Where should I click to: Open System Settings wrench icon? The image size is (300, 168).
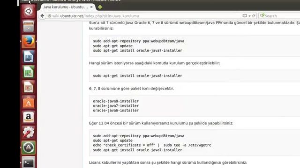pyautogui.click(x=28, y=132)
